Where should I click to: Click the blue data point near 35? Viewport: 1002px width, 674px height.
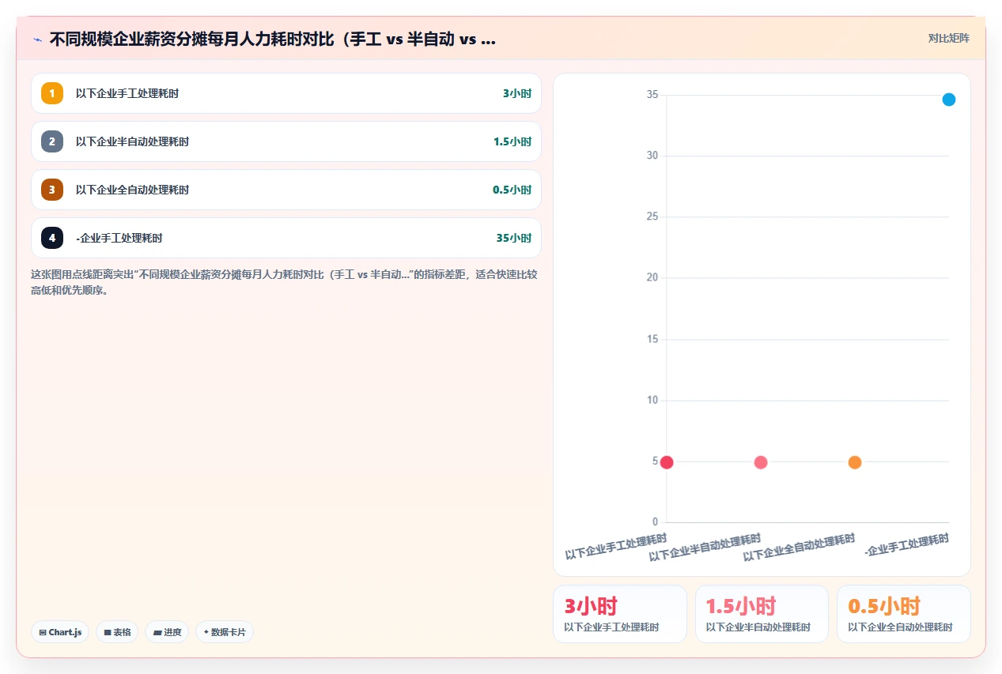(949, 100)
